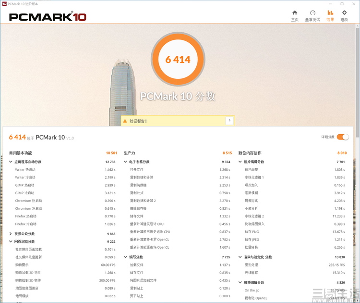Screen dimensions: 360x303
Task: Click the PCMark 10 app icon in title bar
Action: pos(4,4)
